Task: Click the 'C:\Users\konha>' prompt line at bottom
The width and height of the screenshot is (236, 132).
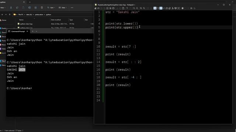Action: 19,88
